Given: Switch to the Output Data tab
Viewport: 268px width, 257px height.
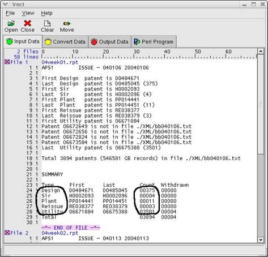Looking at the screenshot, I should coord(109,42).
